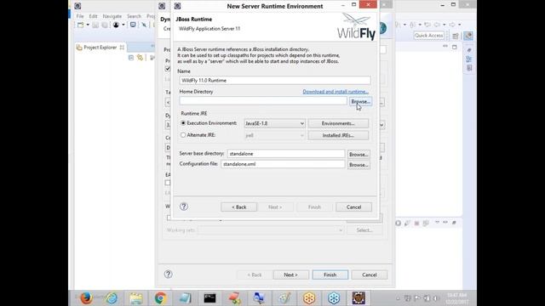Screen dimensions: 545x306
Task: Open the Working sets dropdown
Action: coord(271,230)
